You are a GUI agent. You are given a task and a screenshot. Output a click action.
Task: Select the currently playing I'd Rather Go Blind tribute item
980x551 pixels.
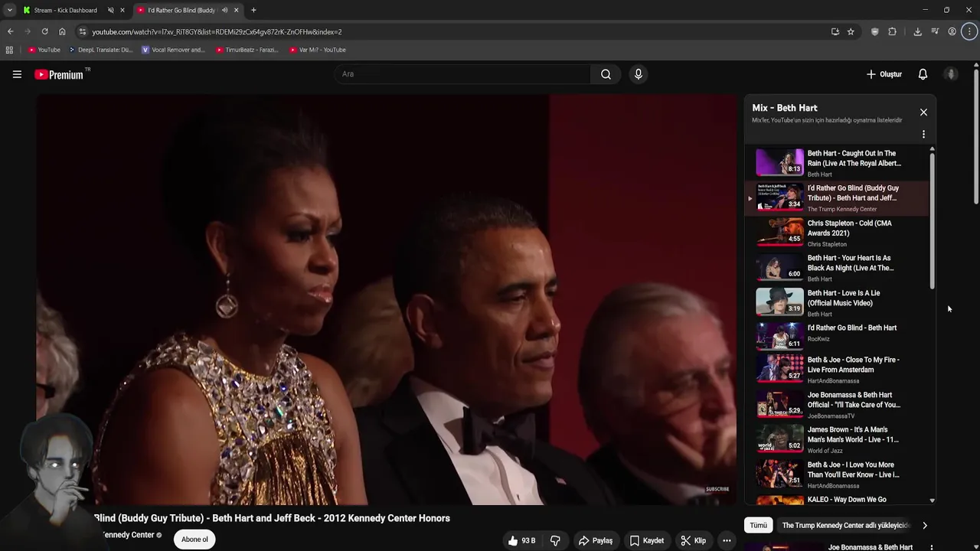tap(838, 197)
